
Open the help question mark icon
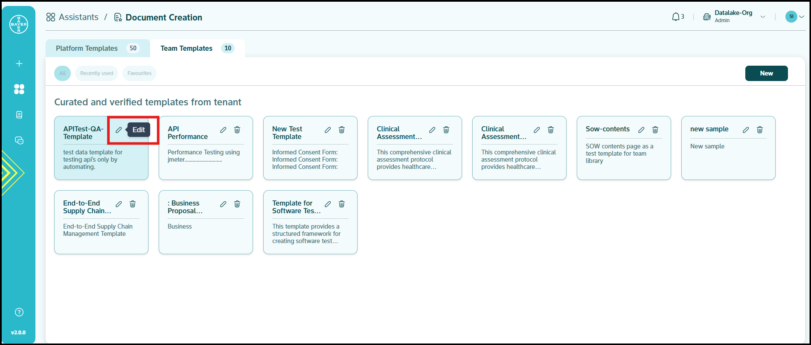coord(19,312)
